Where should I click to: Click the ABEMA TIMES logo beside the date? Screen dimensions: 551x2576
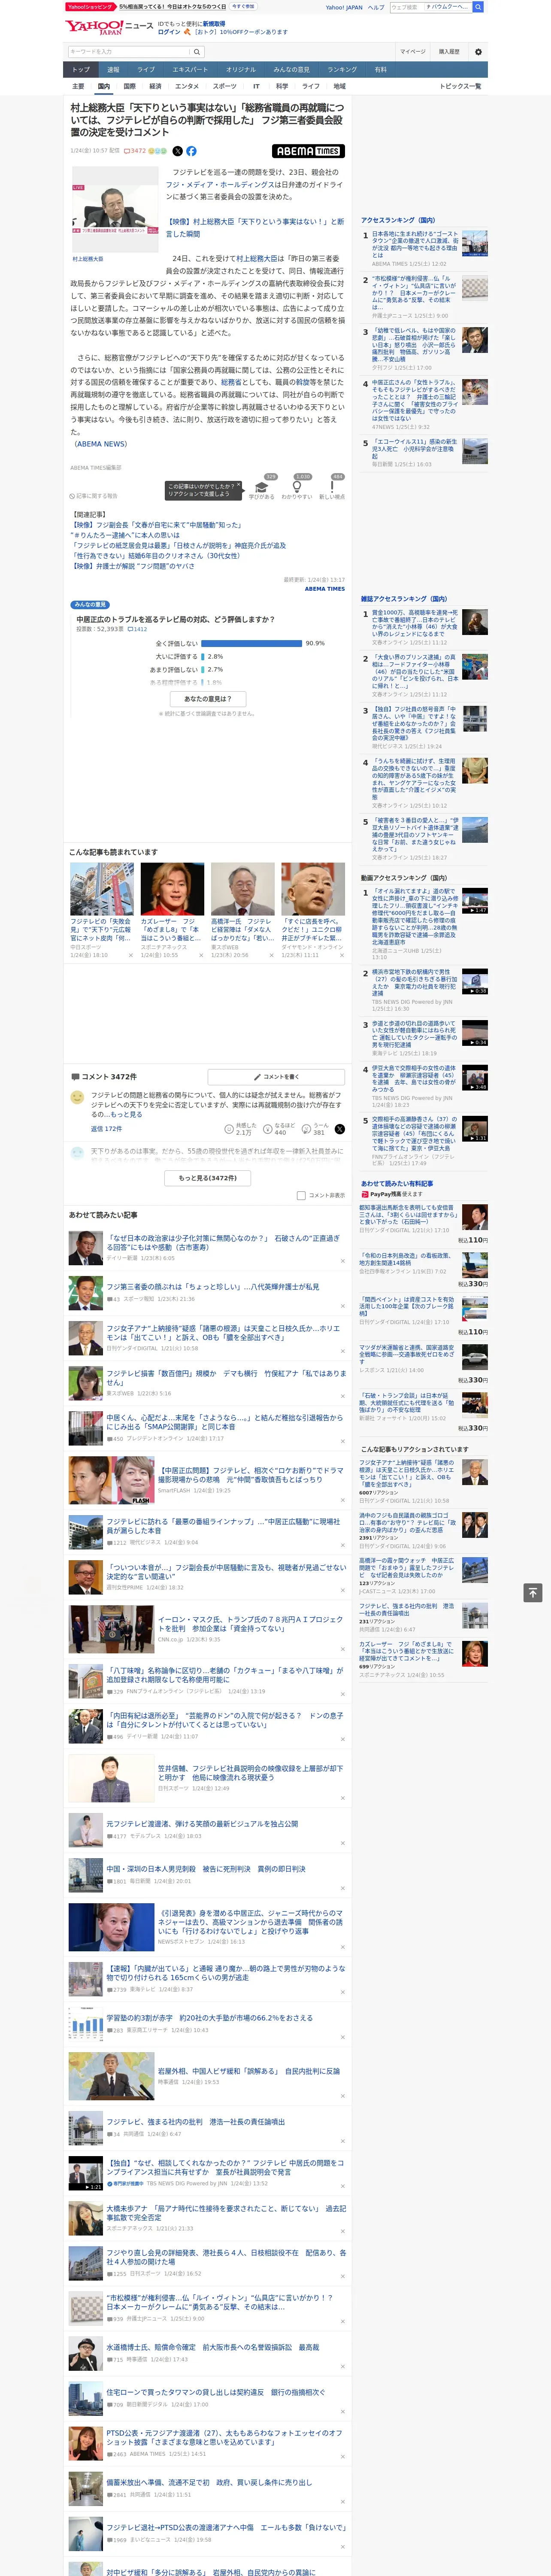coord(308,151)
